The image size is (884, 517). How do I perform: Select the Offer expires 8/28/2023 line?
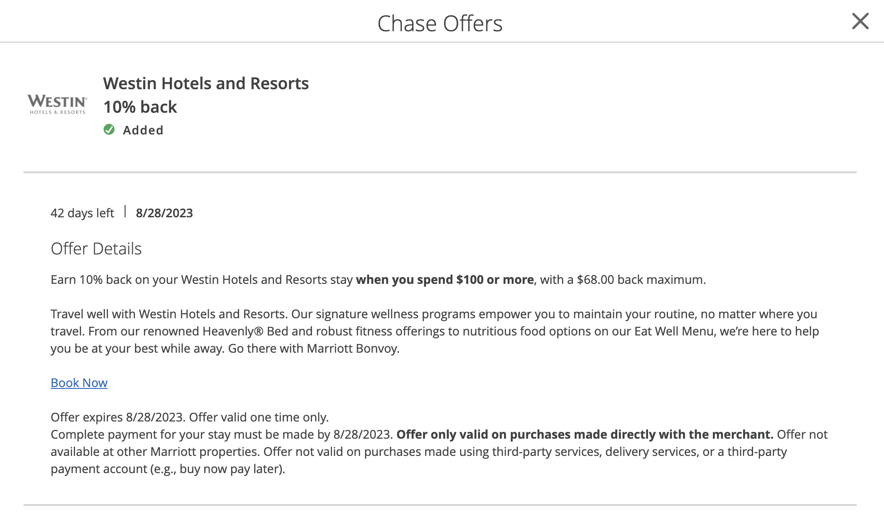(x=118, y=417)
